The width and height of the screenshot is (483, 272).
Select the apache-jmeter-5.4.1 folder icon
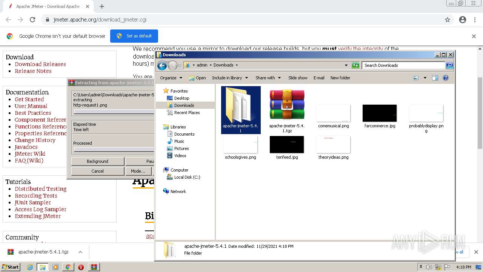click(x=241, y=110)
